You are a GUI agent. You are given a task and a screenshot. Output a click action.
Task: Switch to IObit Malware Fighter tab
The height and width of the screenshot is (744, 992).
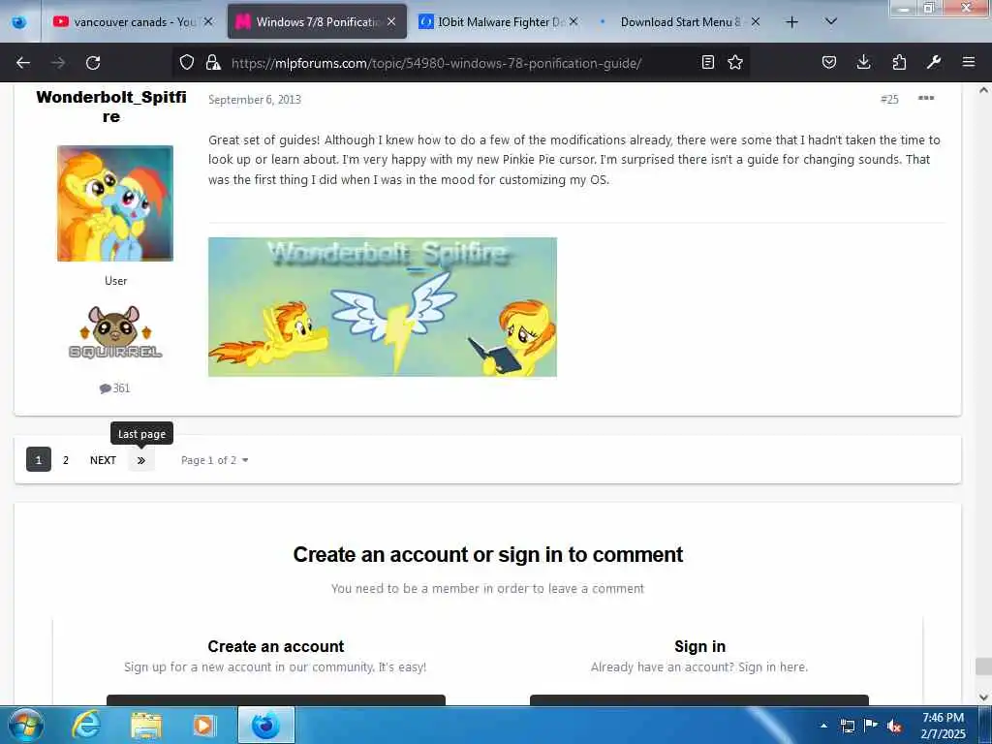tap(499, 21)
